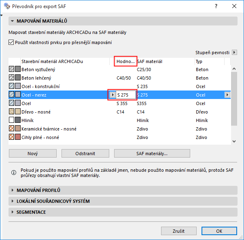Collapse the MAPOVÁNÍ MATERIÁLŮ section
The width and height of the screenshot is (244, 240).
tap(123, 21)
